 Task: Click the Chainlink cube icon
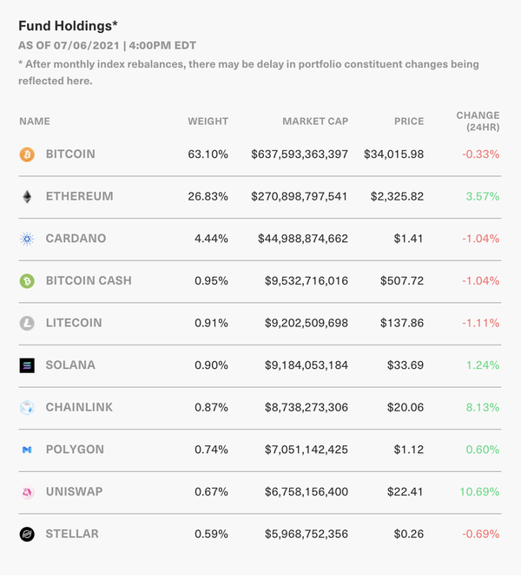pos(27,408)
